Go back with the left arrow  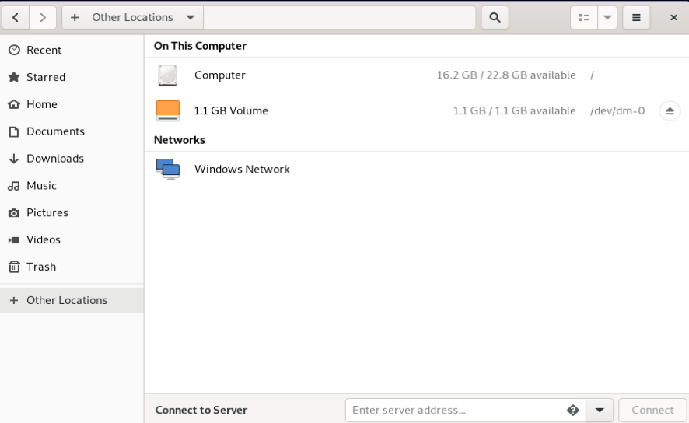pos(16,18)
